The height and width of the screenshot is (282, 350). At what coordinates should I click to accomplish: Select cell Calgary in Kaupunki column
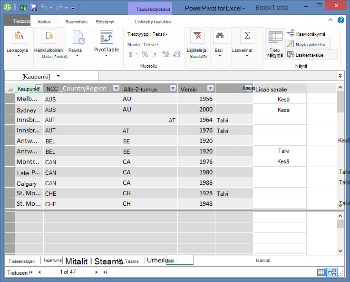point(29,183)
